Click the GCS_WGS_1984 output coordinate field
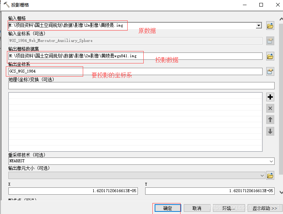This screenshot has height=214, width=283. click(x=135, y=71)
